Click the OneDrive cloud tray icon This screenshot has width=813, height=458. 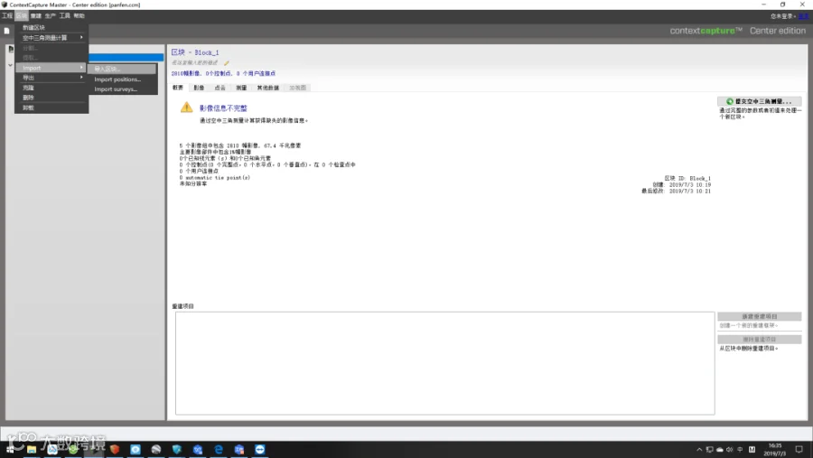[x=720, y=450]
